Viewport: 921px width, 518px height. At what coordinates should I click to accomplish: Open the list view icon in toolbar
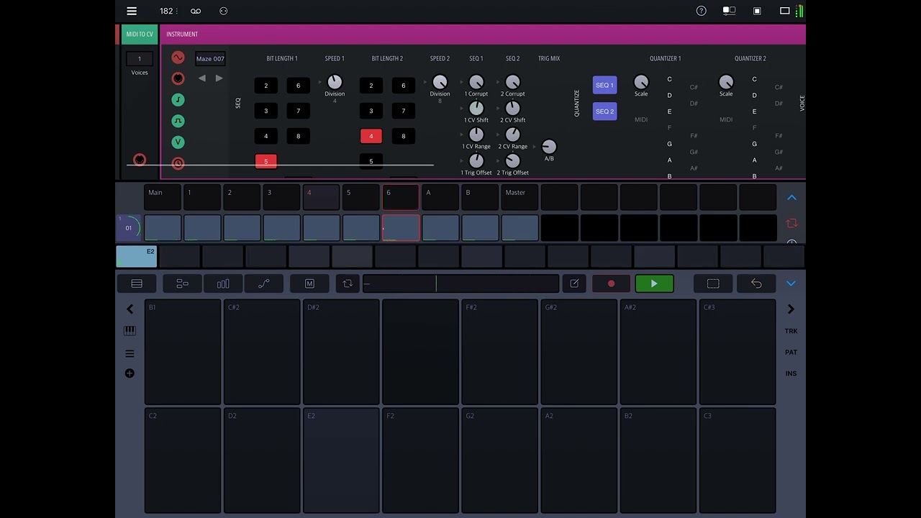pos(137,283)
